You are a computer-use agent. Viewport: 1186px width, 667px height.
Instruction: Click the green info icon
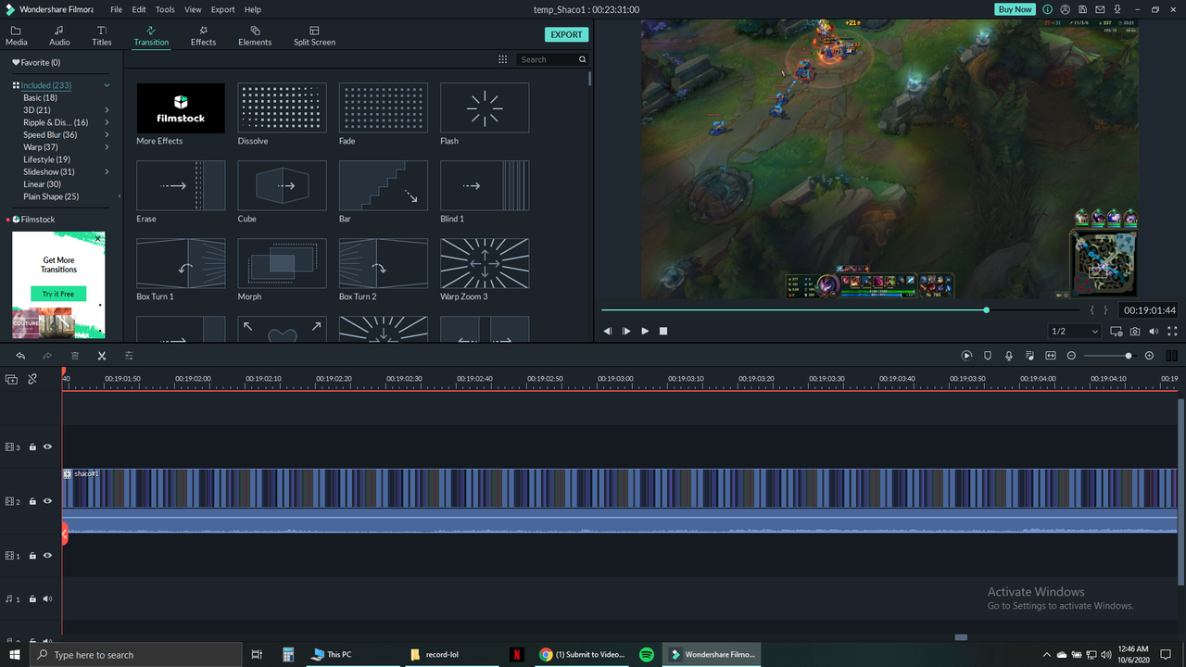pyautogui.click(x=1050, y=9)
